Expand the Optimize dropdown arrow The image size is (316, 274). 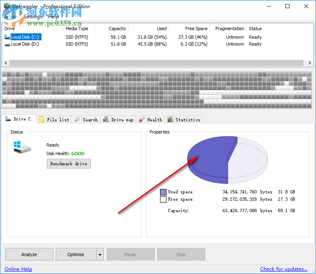pos(100,254)
